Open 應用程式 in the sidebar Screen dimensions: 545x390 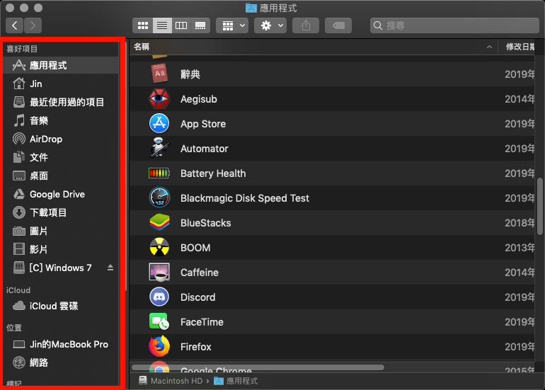click(61, 65)
